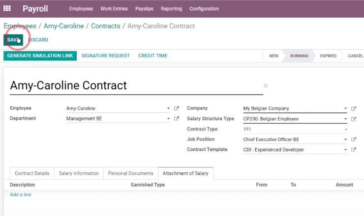The height and width of the screenshot is (216, 364).
Task: Expand the Company dropdown arrow
Action: coord(345,108)
